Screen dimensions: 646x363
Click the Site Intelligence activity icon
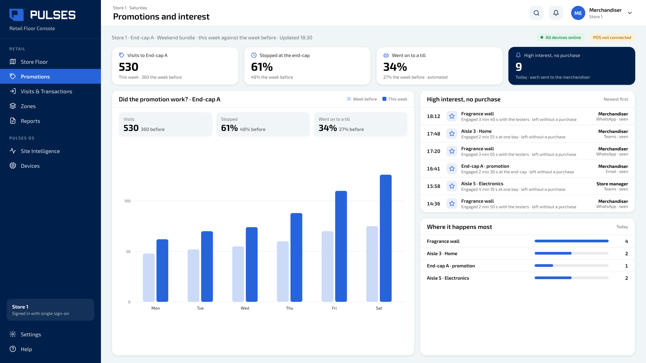tap(13, 151)
